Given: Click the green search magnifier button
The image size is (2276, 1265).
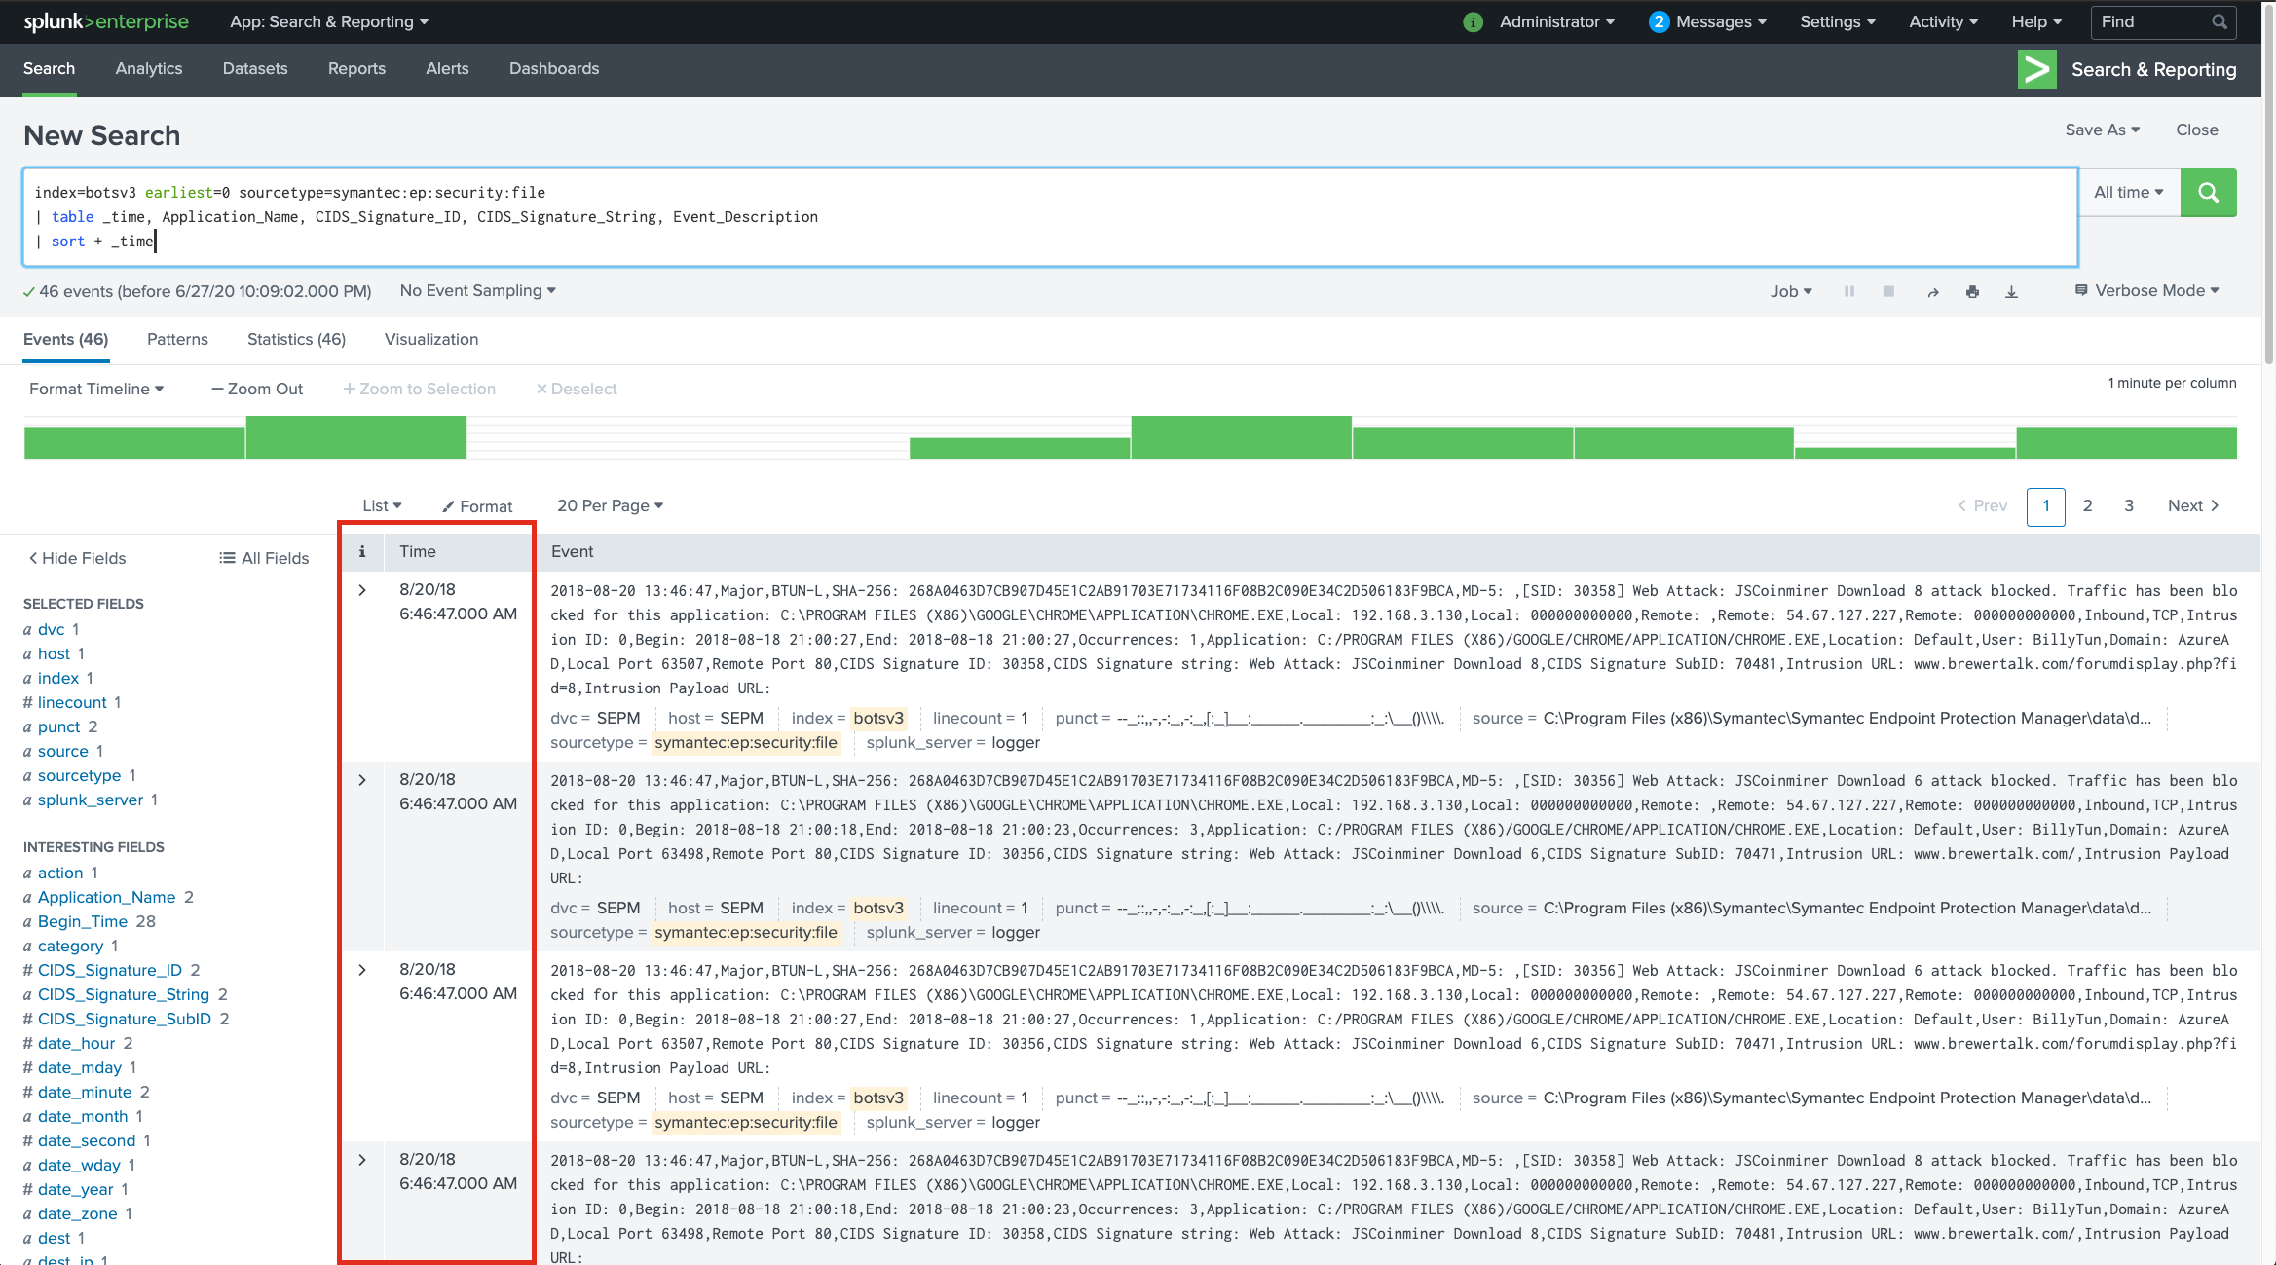Looking at the screenshot, I should [x=2208, y=192].
